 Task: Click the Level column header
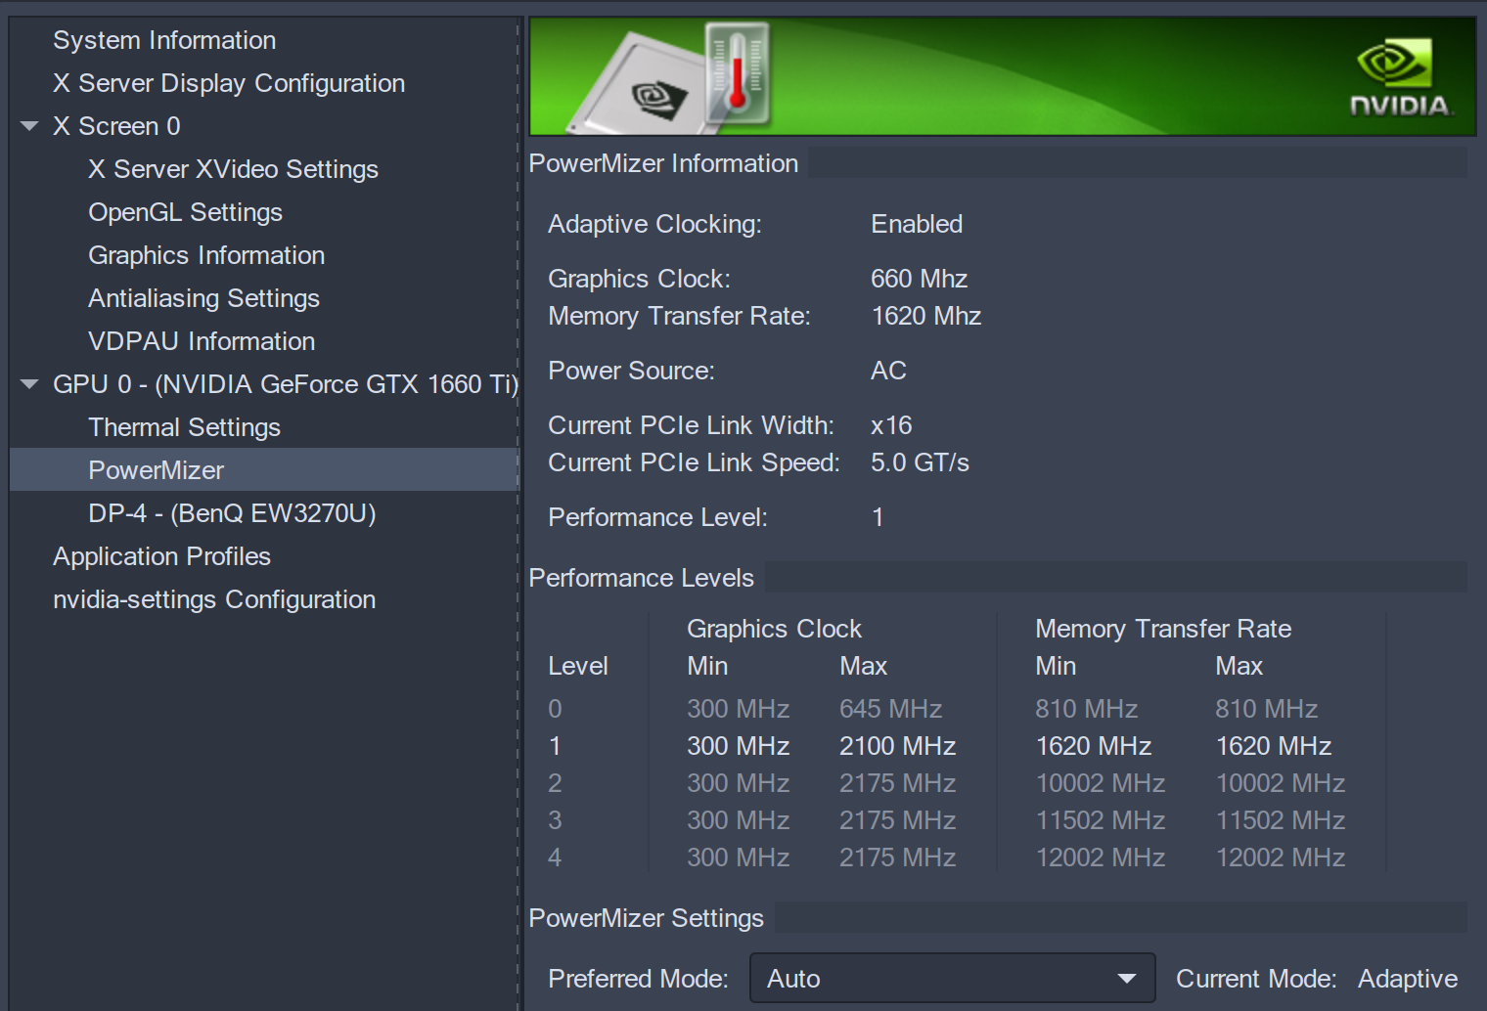click(x=577, y=666)
